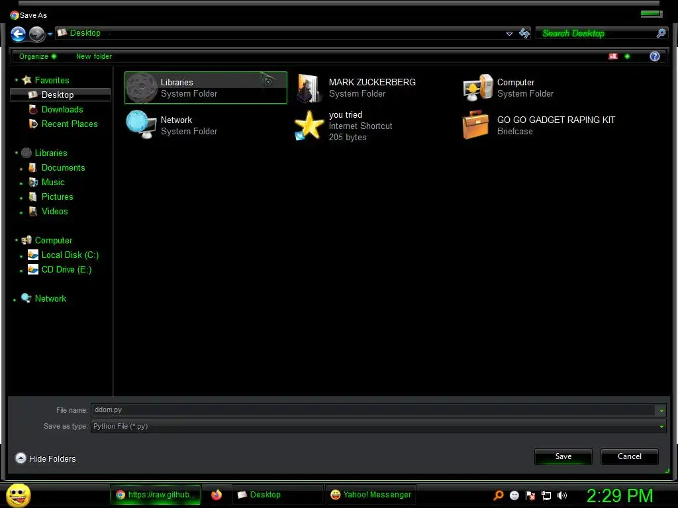This screenshot has height=508, width=678.
Task: Select Network in navigation pane
Action: tap(50, 298)
